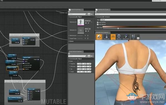Open the Female reference mesh dropdown
166x105 pixels.
[x=87, y=21]
